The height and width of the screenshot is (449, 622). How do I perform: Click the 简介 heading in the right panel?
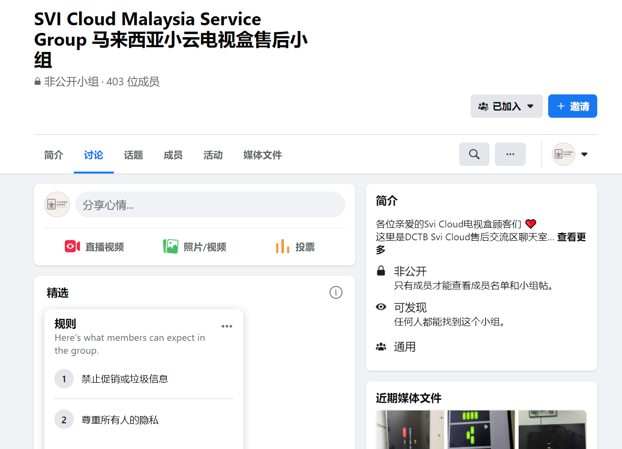[387, 201]
